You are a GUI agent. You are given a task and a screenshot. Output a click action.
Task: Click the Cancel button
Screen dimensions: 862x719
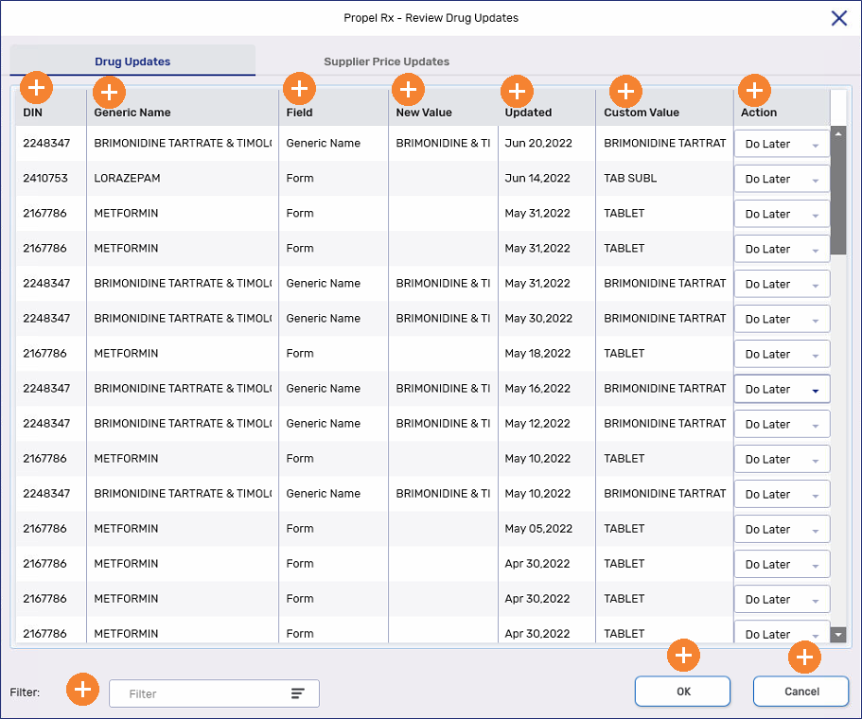[x=800, y=692]
